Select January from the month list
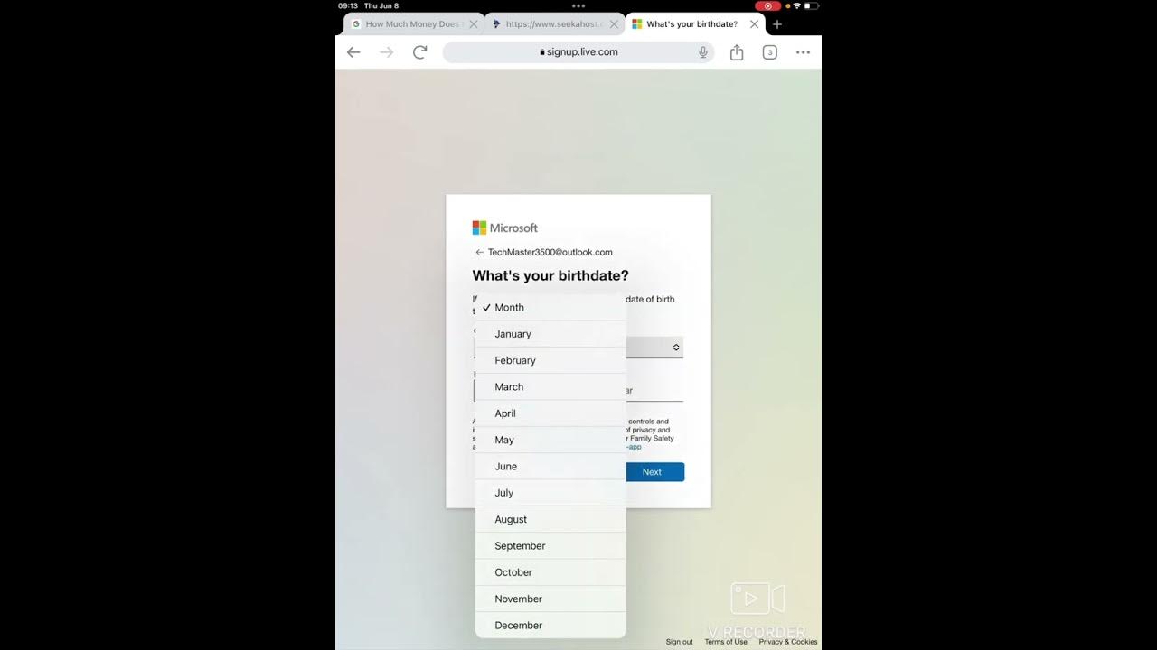The image size is (1157, 650). tap(550, 334)
